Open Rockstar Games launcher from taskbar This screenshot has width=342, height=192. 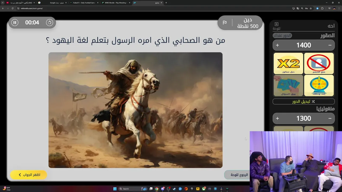(x=198, y=189)
